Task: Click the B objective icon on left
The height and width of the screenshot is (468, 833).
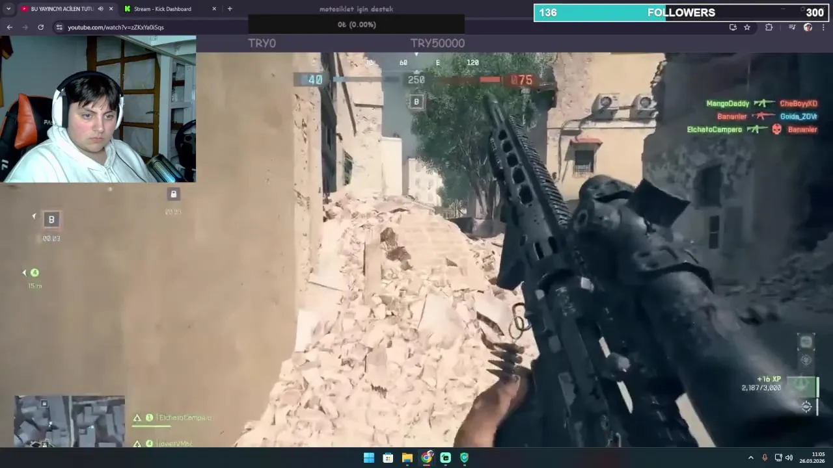Action: click(x=51, y=220)
